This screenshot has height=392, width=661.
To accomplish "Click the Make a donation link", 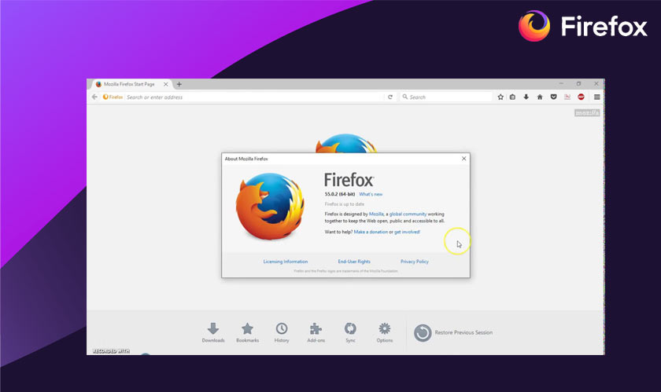I will [371, 232].
